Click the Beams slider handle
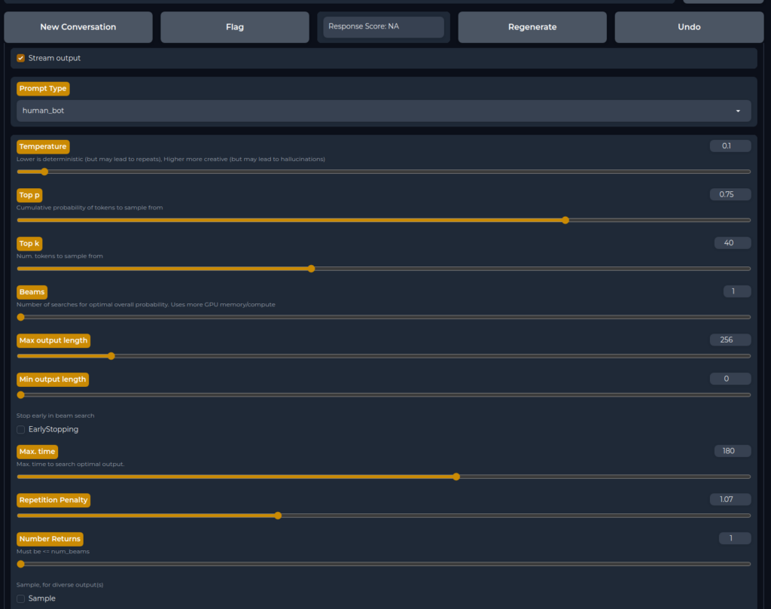The image size is (771, 609). point(20,317)
